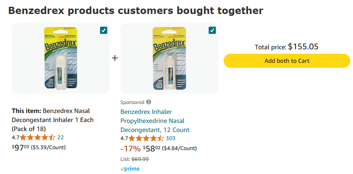Click star rating of 12 Count item
Image resolution: width=353 pixels, height=174 pixels.
coord(146,138)
